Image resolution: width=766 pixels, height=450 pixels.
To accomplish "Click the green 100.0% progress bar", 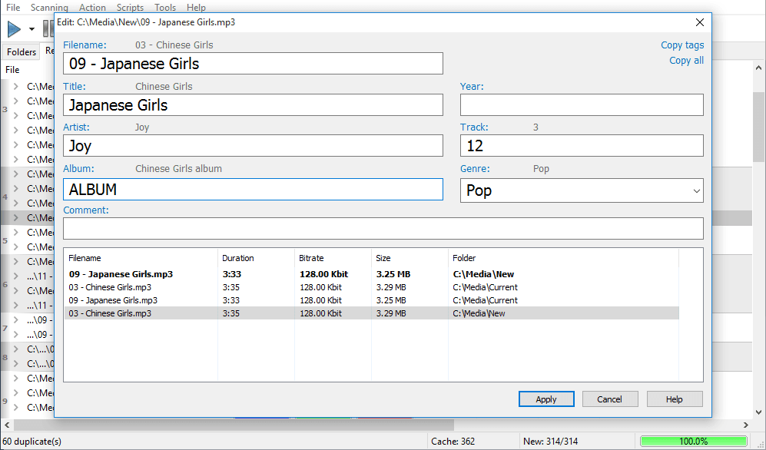I will point(693,442).
